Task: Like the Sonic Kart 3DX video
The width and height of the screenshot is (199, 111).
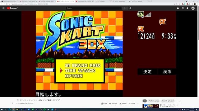Action: point(104,104)
